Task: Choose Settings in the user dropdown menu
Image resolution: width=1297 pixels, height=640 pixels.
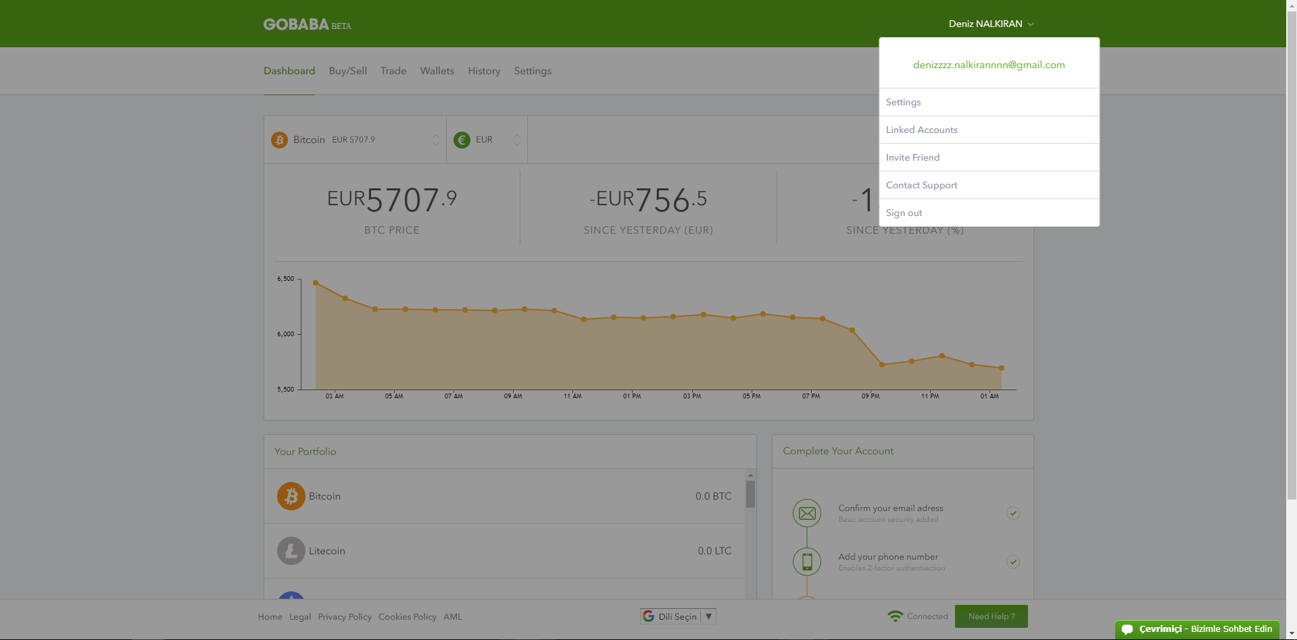Action: 989,102
